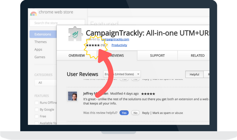Sort reviews by Helpful
Viewport: 237px width, 140px height.
coord(194,74)
